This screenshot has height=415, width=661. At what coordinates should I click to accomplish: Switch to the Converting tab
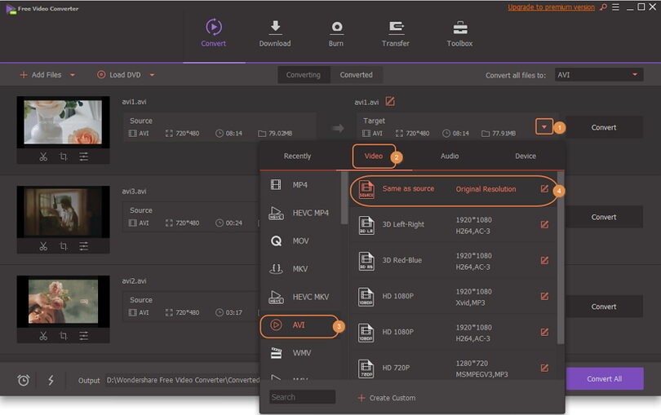click(304, 75)
